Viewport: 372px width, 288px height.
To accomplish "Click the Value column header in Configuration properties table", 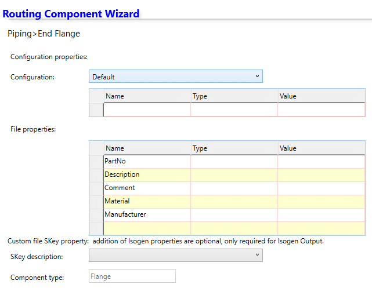I will (x=322, y=96).
